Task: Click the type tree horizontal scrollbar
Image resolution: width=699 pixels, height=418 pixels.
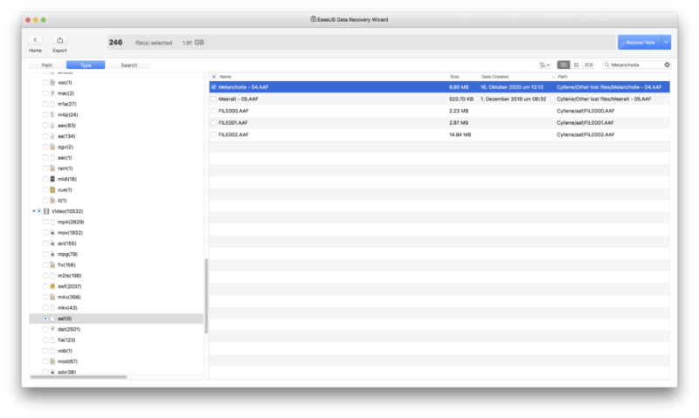Action: [79, 377]
